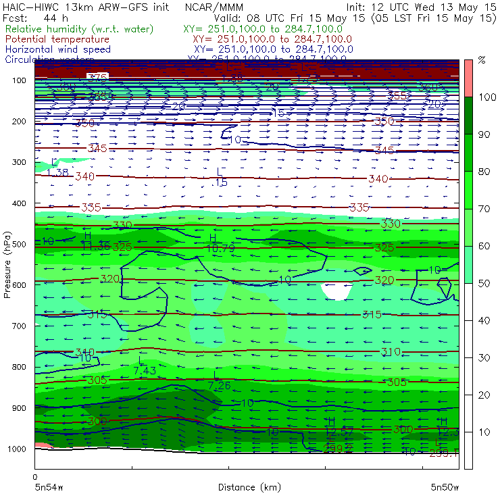Click the 'L 7.43' wind minimum label

coord(145,366)
